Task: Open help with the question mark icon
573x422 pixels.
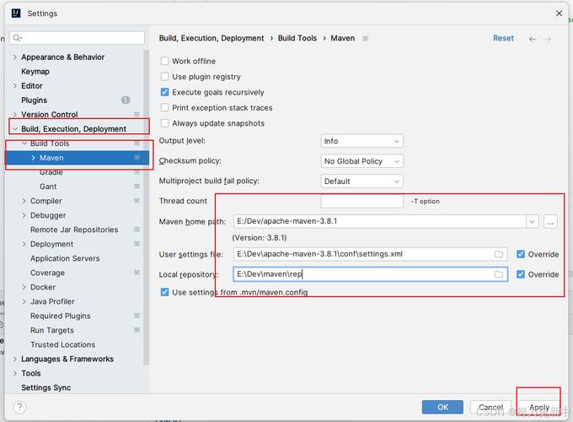Action: coord(19,407)
